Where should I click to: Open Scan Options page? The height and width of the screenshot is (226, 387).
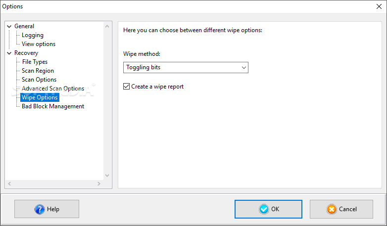[x=39, y=80]
